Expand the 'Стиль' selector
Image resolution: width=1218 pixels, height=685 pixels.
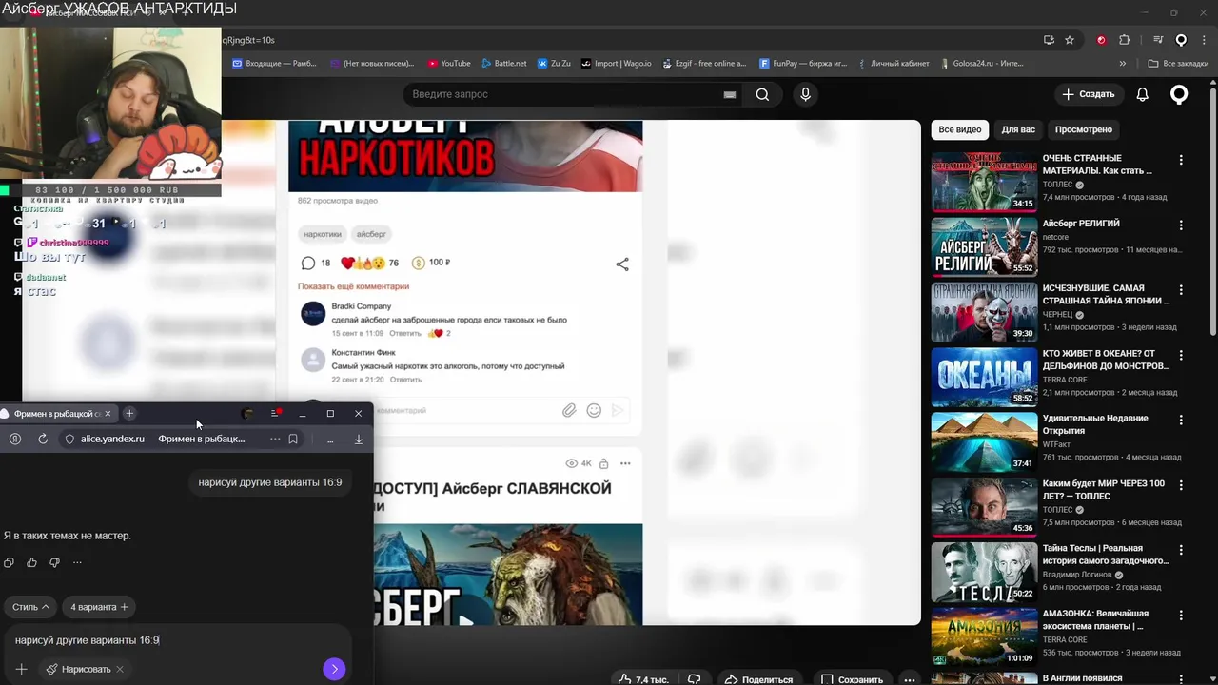pyautogui.click(x=30, y=607)
